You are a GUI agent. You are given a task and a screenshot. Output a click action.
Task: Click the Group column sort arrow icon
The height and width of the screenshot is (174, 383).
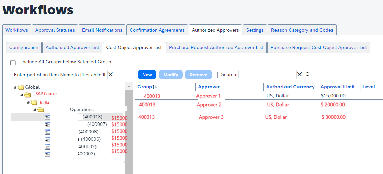(155, 87)
